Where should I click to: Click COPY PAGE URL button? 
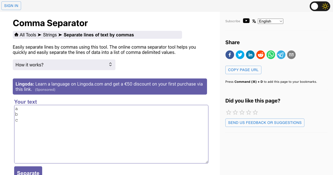tap(243, 70)
